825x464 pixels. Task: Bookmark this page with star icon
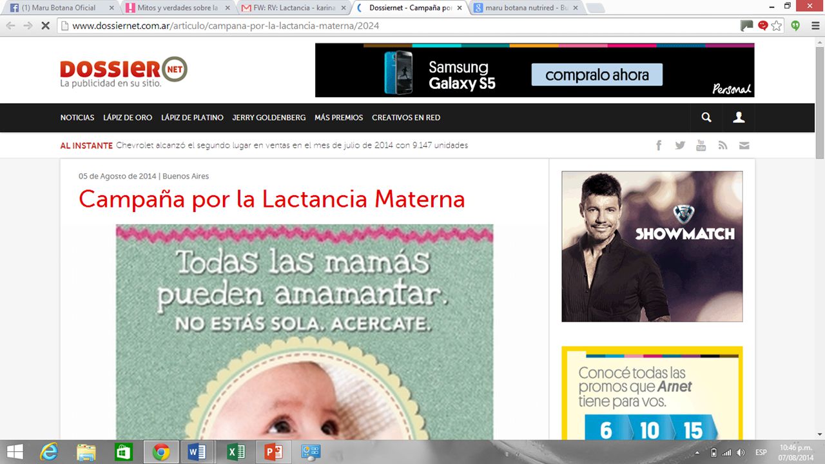coord(777,26)
